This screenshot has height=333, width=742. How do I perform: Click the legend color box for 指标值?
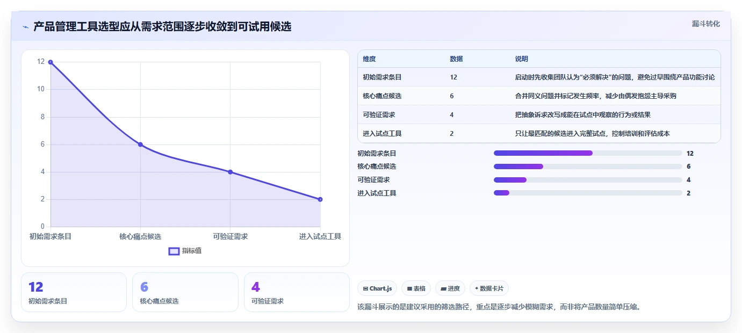(174, 251)
